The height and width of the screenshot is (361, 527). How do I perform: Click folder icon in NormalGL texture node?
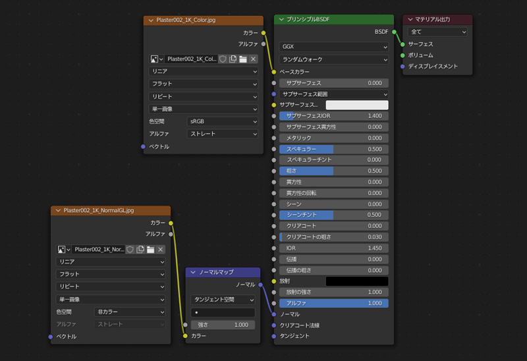click(150, 249)
